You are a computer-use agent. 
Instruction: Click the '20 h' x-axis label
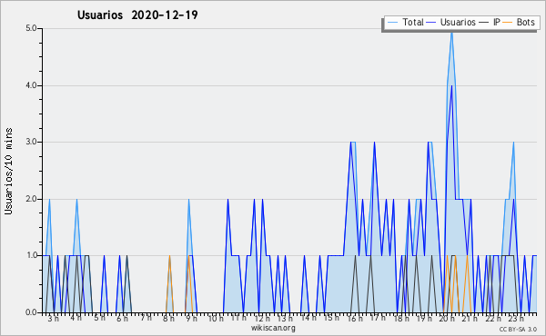pos(447,318)
